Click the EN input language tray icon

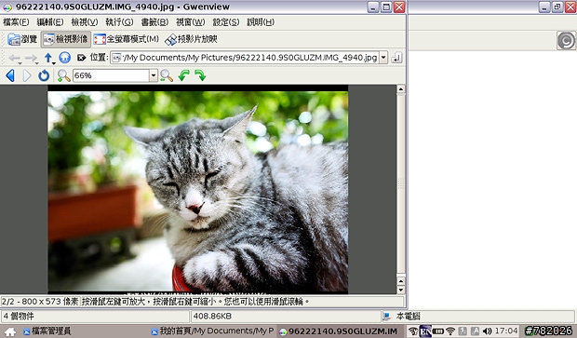pos(425,331)
